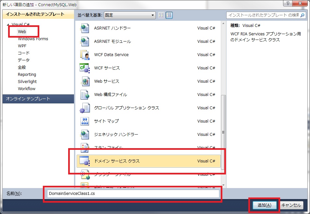The width and height of the screenshot is (310, 214).
Task: Open the help button in title bar
Action: pyautogui.click(x=288, y=3)
